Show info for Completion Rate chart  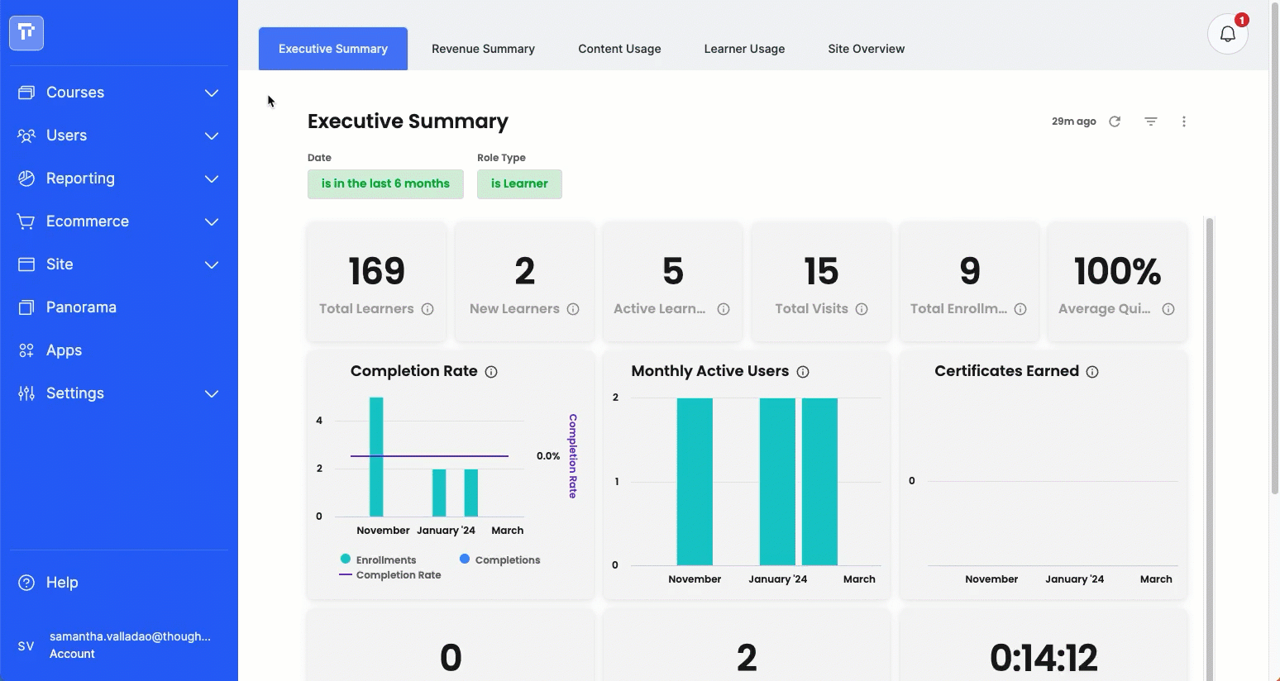(x=491, y=372)
